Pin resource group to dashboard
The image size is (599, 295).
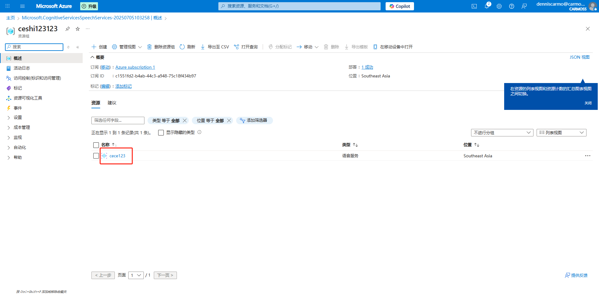(x=68, y=29)
